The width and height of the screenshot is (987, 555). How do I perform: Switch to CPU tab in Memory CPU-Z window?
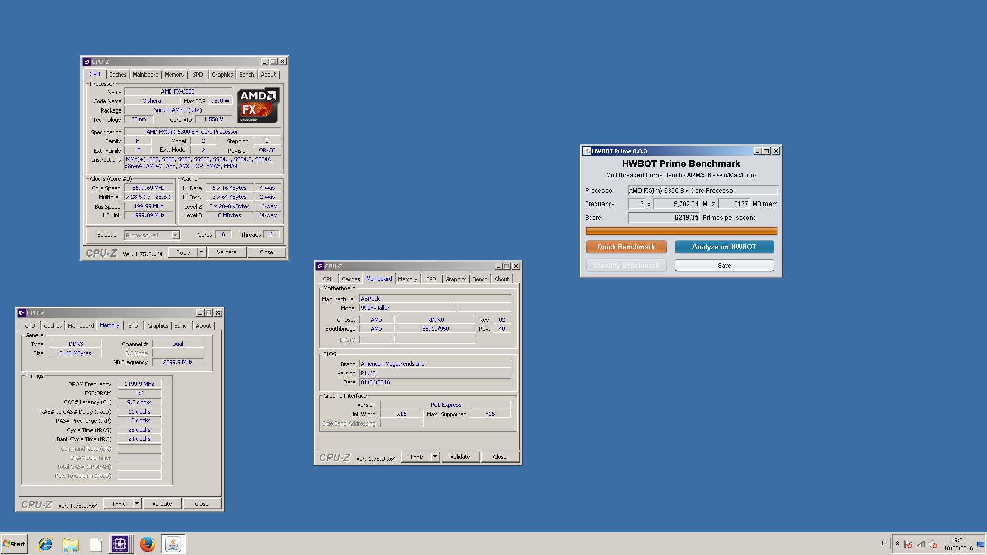click(30, 326)
